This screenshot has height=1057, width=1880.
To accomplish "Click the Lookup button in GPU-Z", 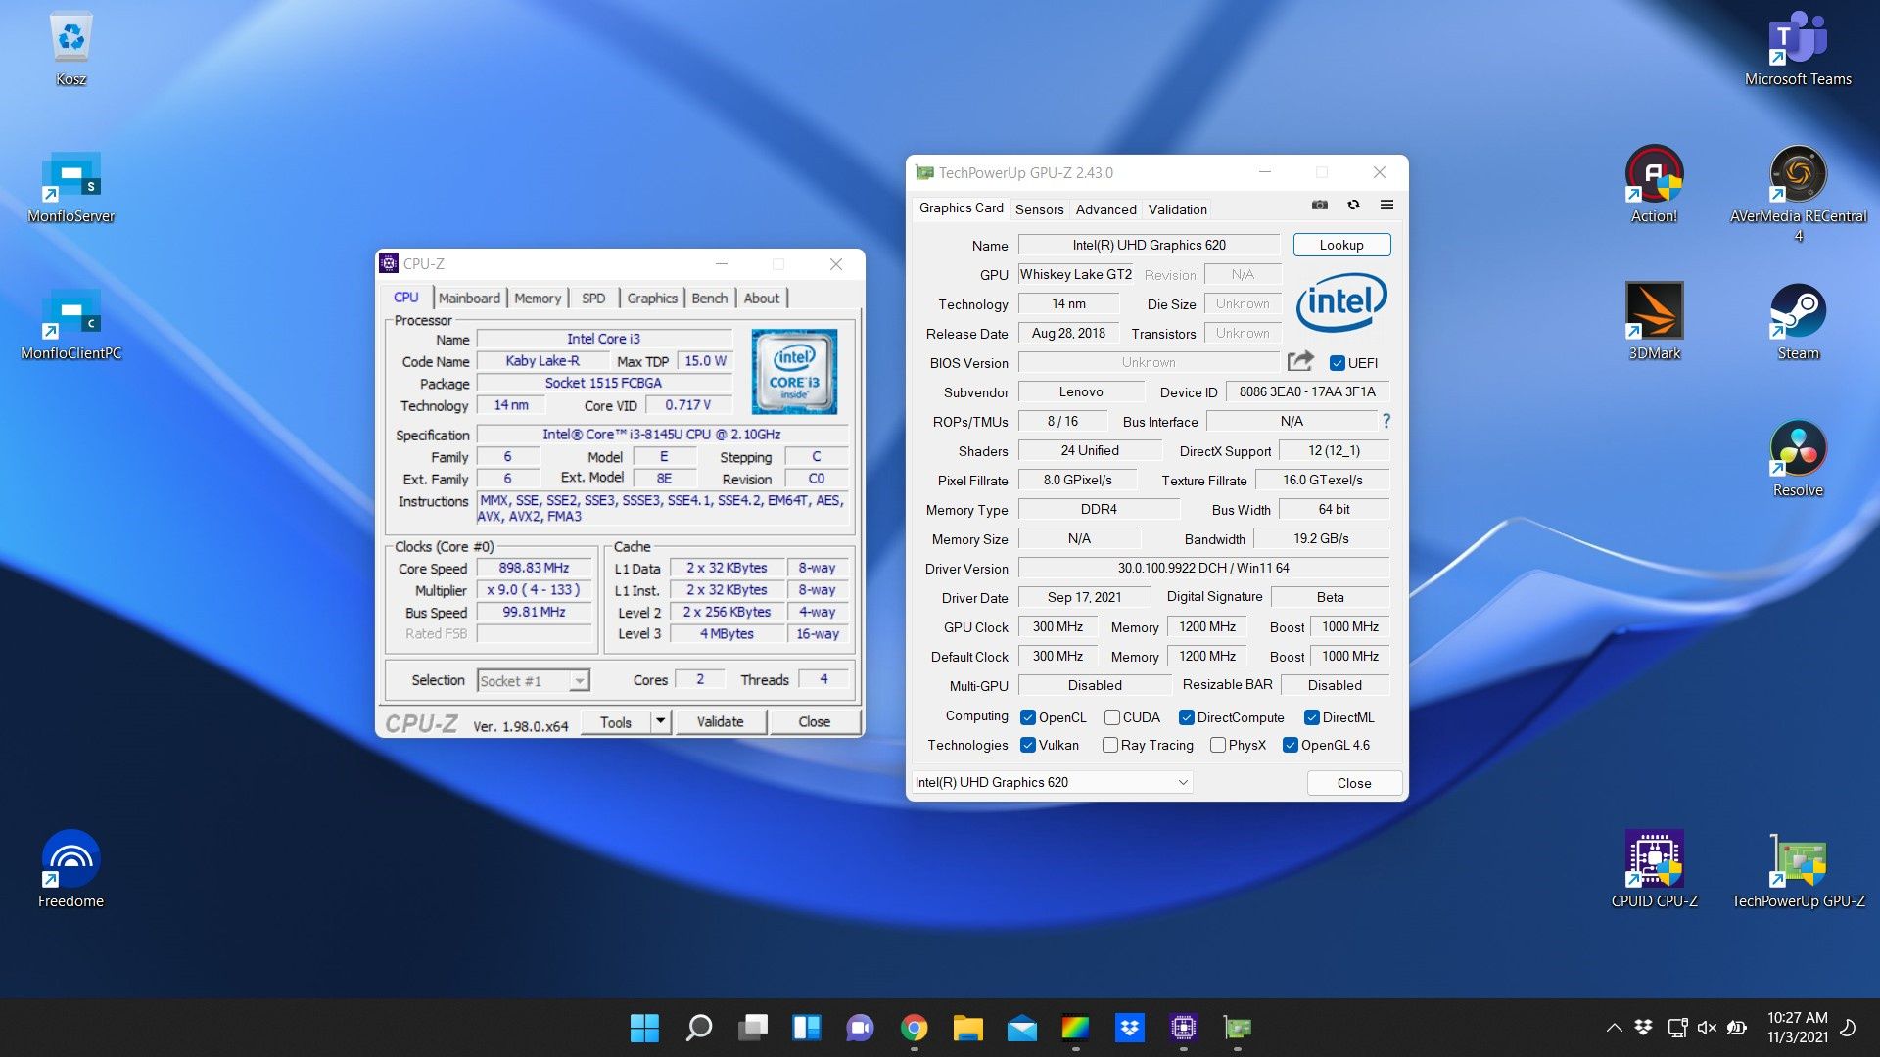I will [x=1341, y=245].
